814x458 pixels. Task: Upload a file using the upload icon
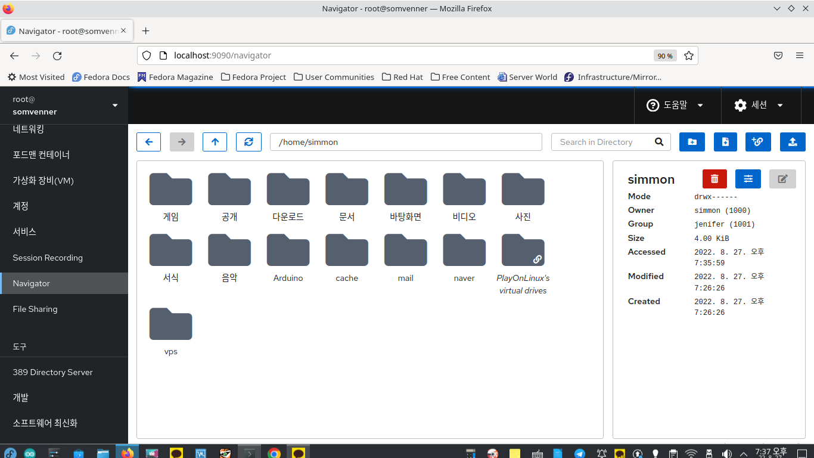[793, 142]
